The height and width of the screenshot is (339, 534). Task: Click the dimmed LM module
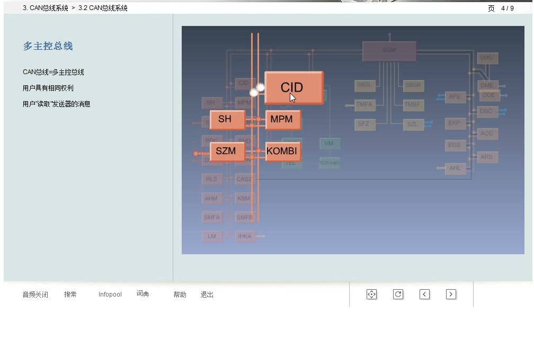(212, 237)
